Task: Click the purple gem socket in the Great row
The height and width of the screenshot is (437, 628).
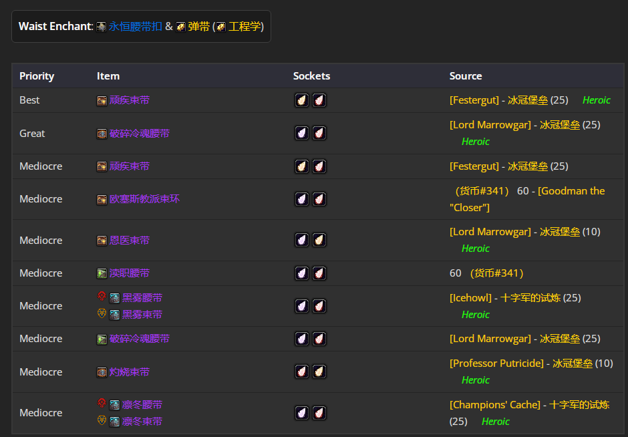Action: (x=302, y=133)
